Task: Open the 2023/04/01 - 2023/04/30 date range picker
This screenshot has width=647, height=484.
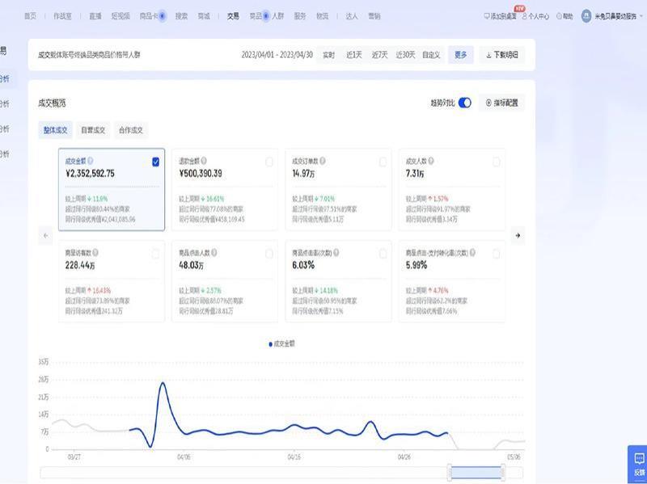Action: point(276,55)
